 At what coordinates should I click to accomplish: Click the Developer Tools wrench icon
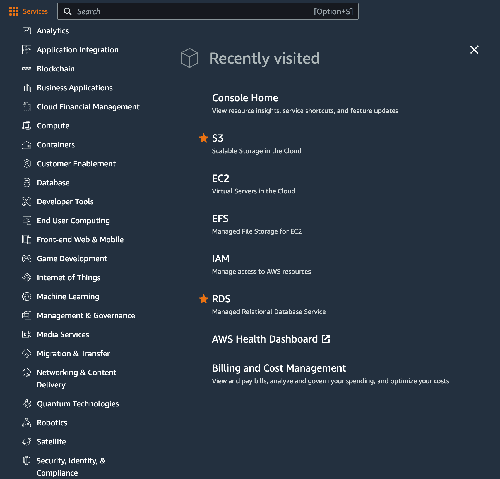tap(27, 202)
